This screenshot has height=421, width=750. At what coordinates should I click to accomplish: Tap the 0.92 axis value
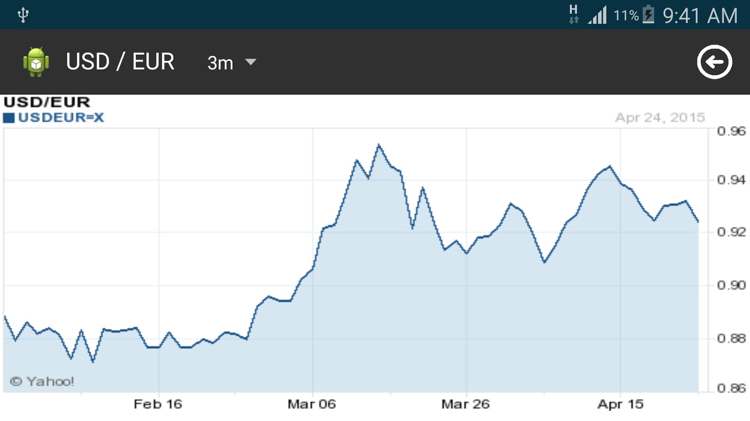(731, 232)
